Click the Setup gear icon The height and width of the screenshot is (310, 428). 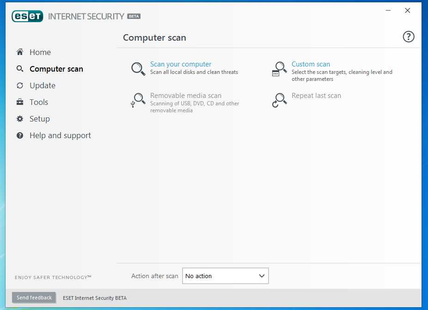[20, 119]
